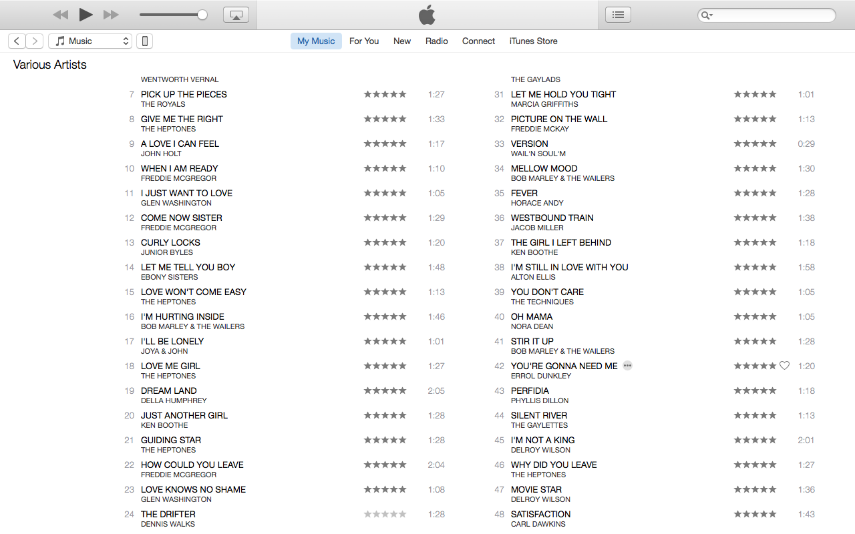Screen dimensions: 855x534
Task: Open the Radio tab
Action: click(437, 41)
